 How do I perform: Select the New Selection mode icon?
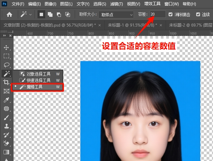click(x=41, y=14)
